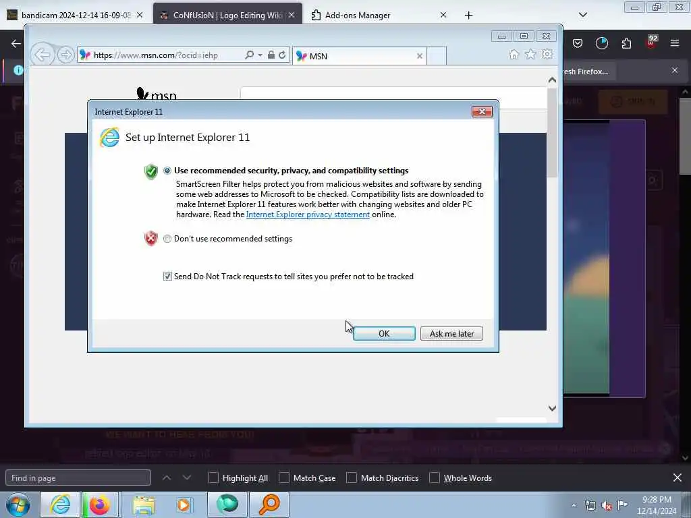The image size is (691, 518).
Task: Click the Internet Explorer forward arrow
Action: 65,55
